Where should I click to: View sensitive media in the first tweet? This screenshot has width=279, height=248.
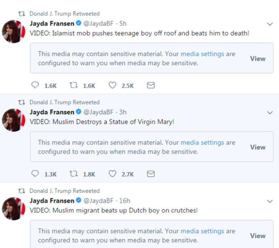coord(258,59)
